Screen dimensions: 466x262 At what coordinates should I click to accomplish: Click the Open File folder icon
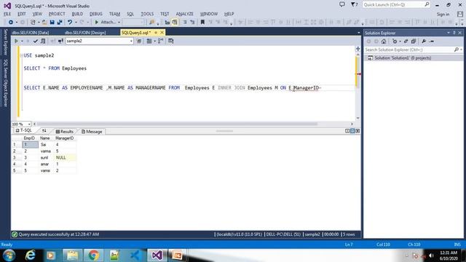coord(44,23)
